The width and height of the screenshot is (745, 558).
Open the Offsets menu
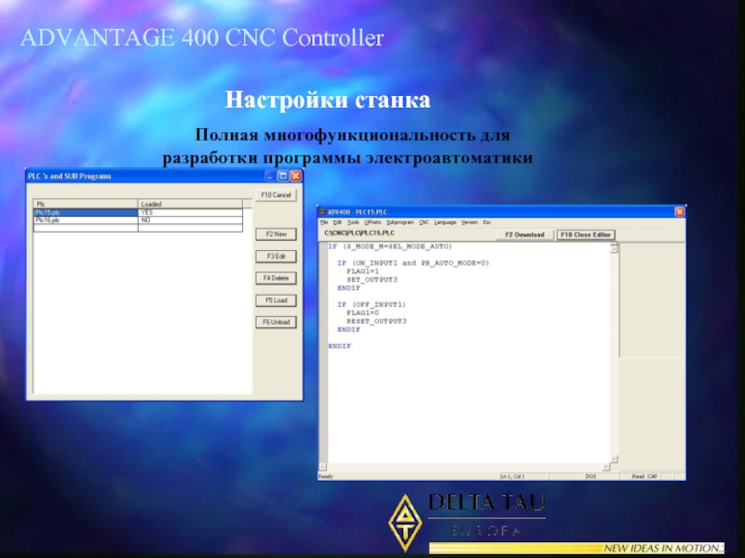372,222
